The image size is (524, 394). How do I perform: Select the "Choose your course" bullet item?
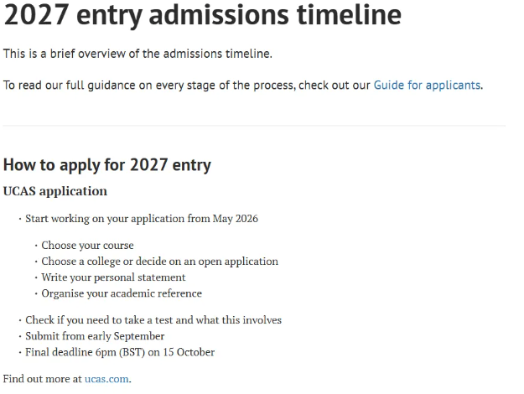click(88, 246)
